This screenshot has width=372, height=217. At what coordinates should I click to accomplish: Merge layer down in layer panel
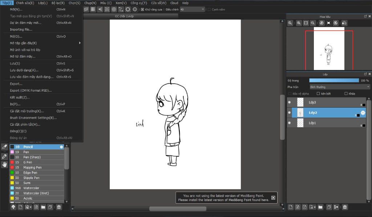336,207
